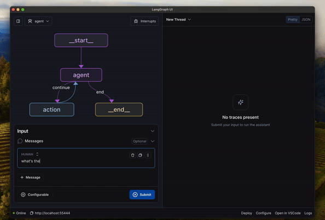Screen dimensions: 325x220
Task: Select the __start__ node
Action: 81,40
